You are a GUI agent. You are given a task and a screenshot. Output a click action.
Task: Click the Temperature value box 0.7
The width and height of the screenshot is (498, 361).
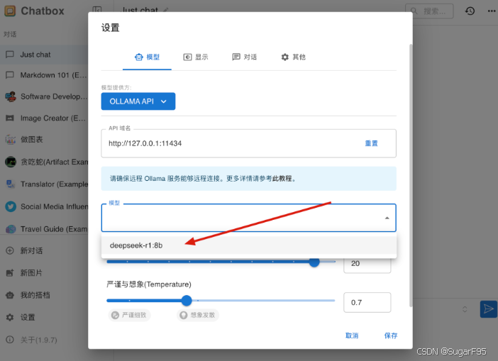[x=367, y=303]
